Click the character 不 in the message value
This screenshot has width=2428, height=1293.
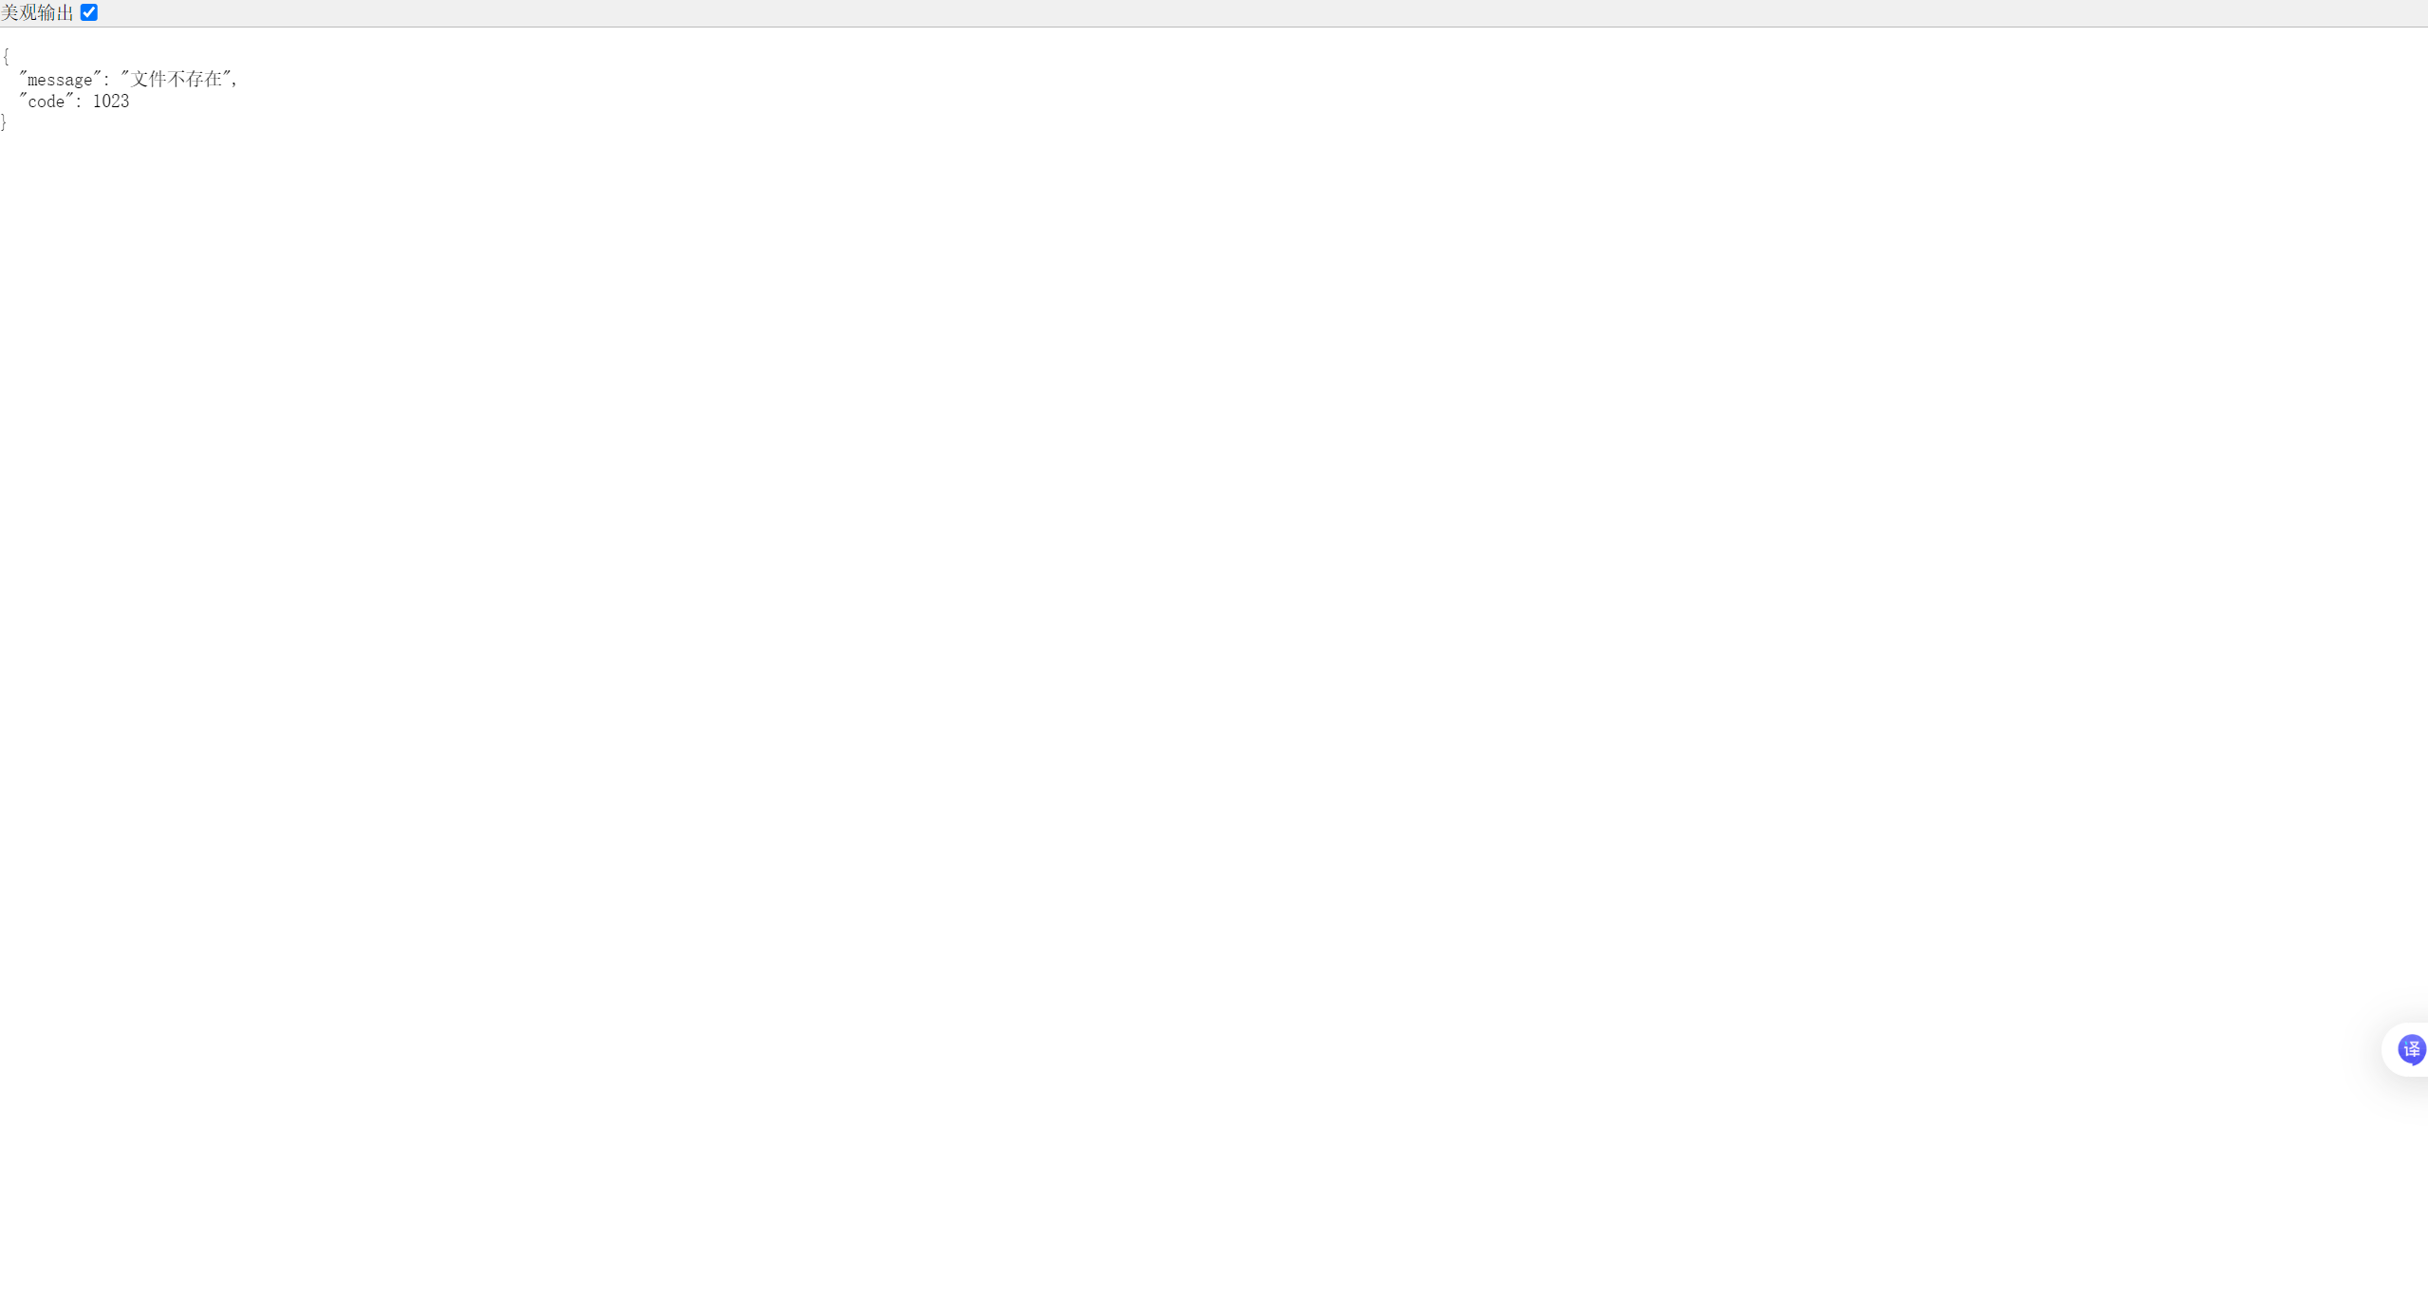(x=176, y=79)
